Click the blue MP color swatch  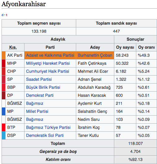(4, 111)
